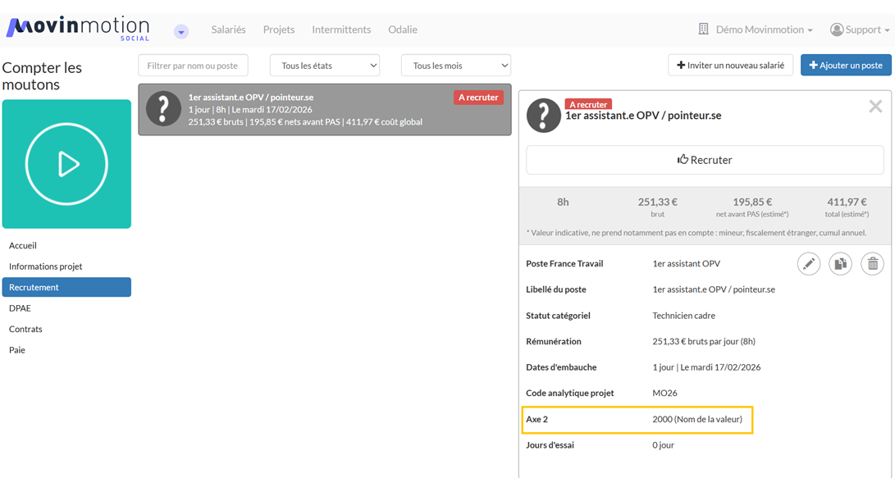Click the Movinmotion Social logo
The height and width of the screenshot is (478, 895).
tap(78, 29)
